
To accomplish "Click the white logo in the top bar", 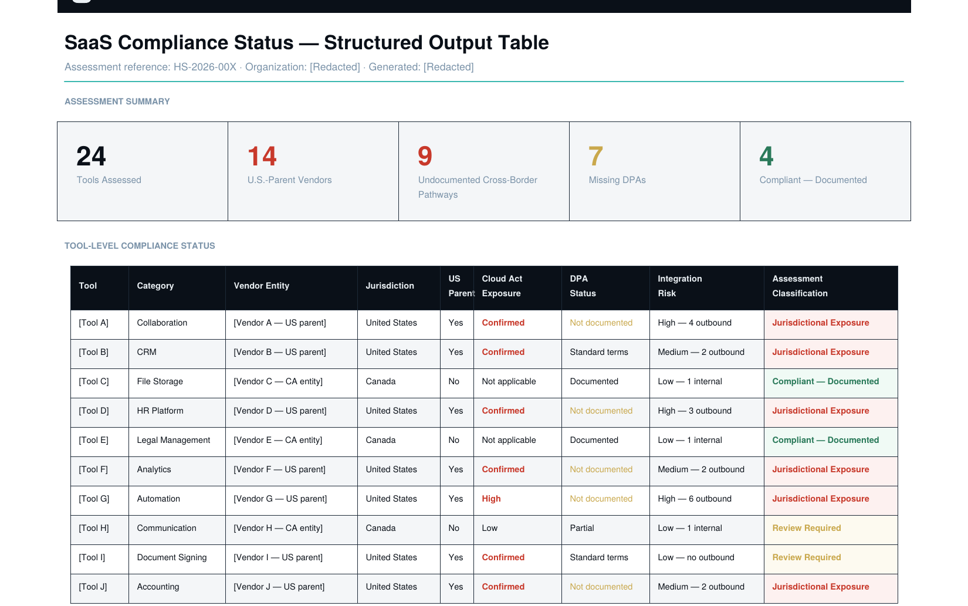I will coord(82,1).
